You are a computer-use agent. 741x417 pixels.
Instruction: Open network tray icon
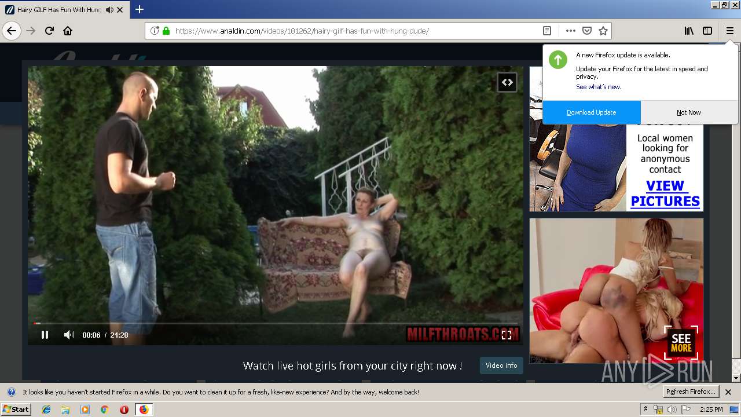pyautogui.click(x=658, y=409)
